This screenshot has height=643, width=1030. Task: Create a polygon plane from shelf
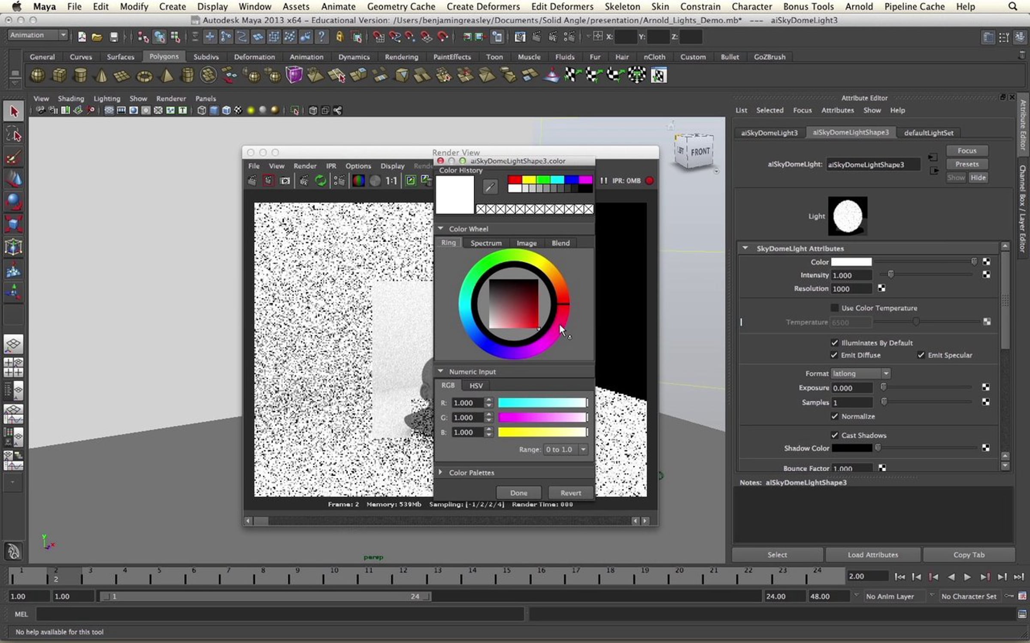click(x=122, y=76)
